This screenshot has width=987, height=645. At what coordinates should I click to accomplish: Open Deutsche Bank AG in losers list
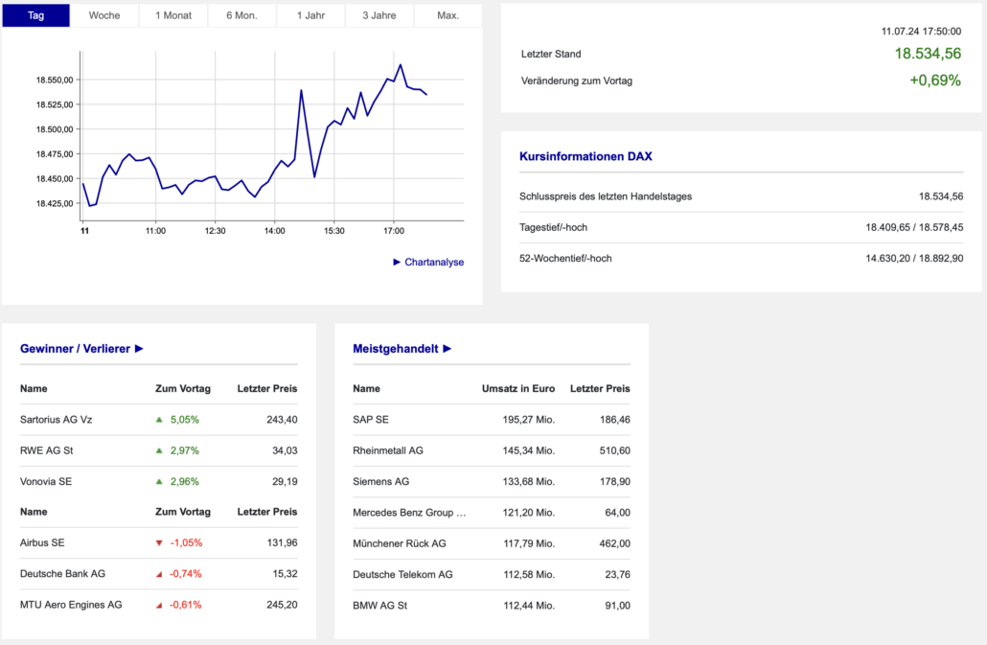63,574
